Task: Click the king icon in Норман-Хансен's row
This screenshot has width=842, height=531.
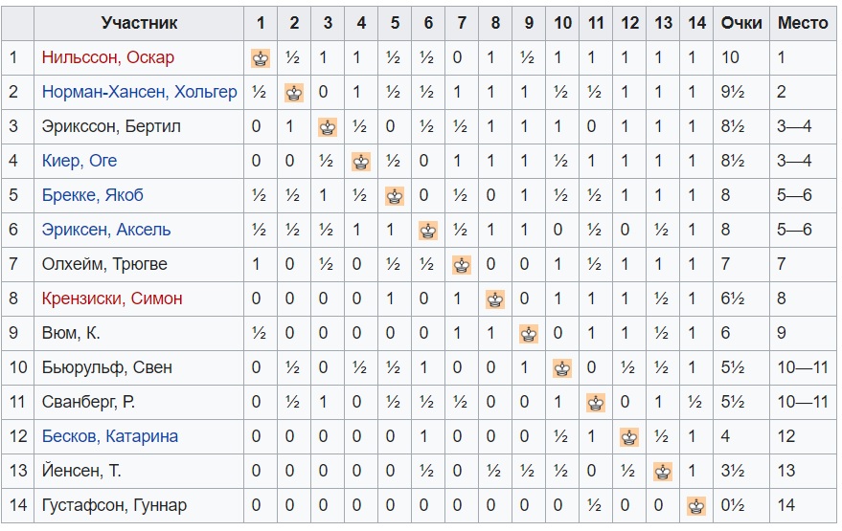Action: [294, 93]
